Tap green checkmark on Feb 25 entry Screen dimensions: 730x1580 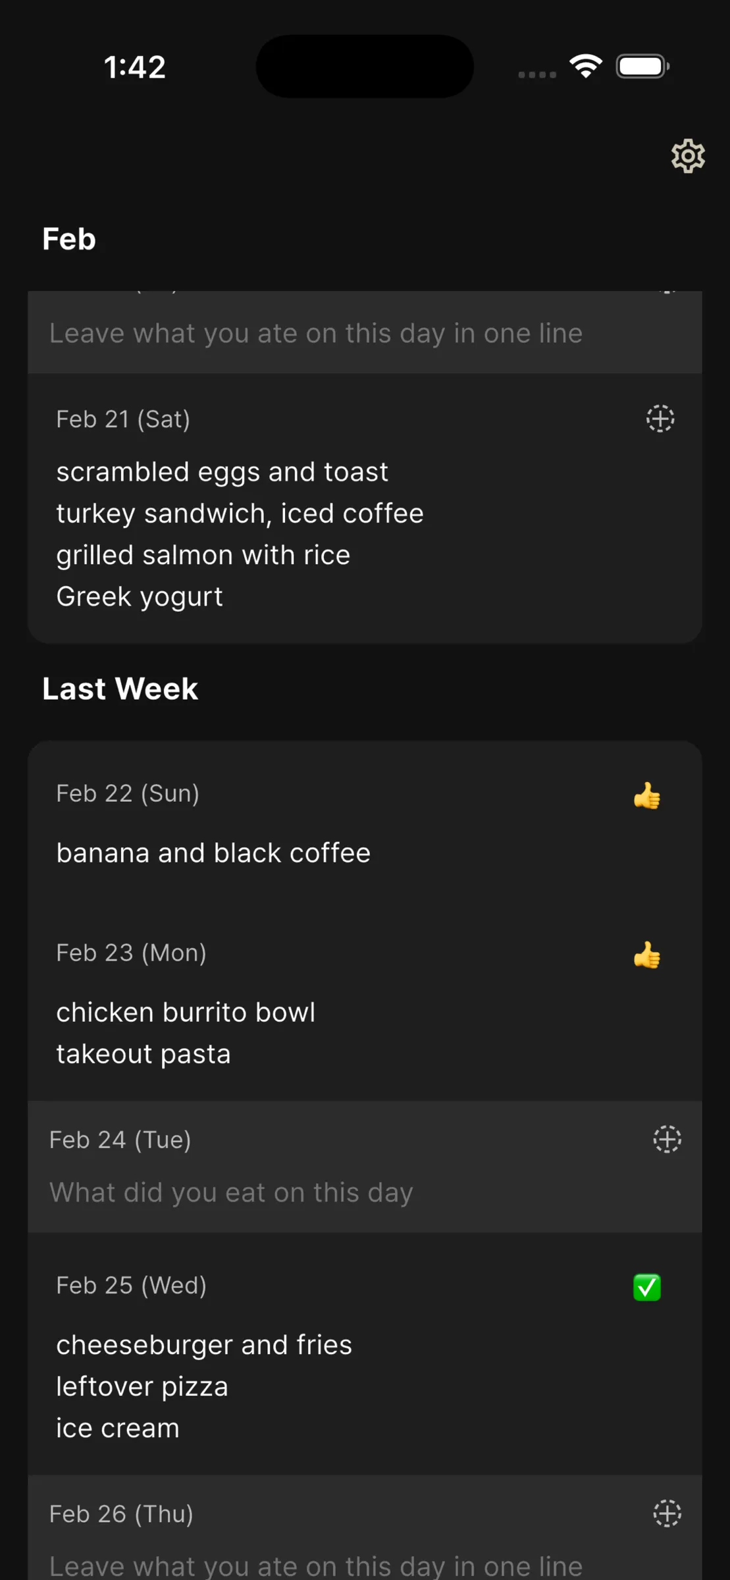coord(647,1287)
